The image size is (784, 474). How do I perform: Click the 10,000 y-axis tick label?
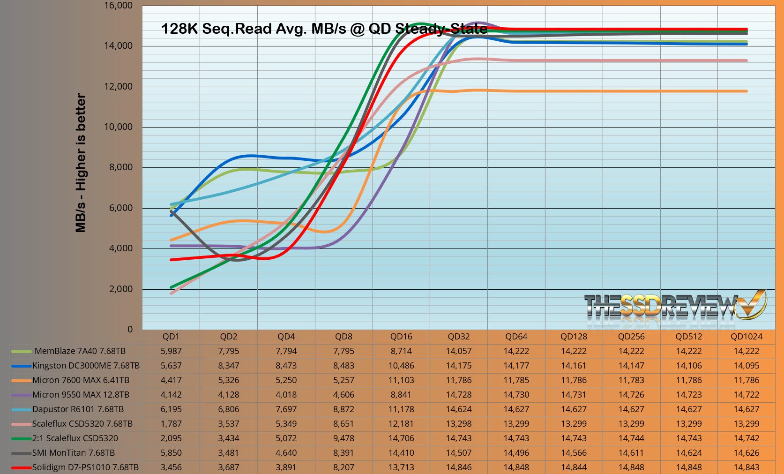tap(119, 127)
